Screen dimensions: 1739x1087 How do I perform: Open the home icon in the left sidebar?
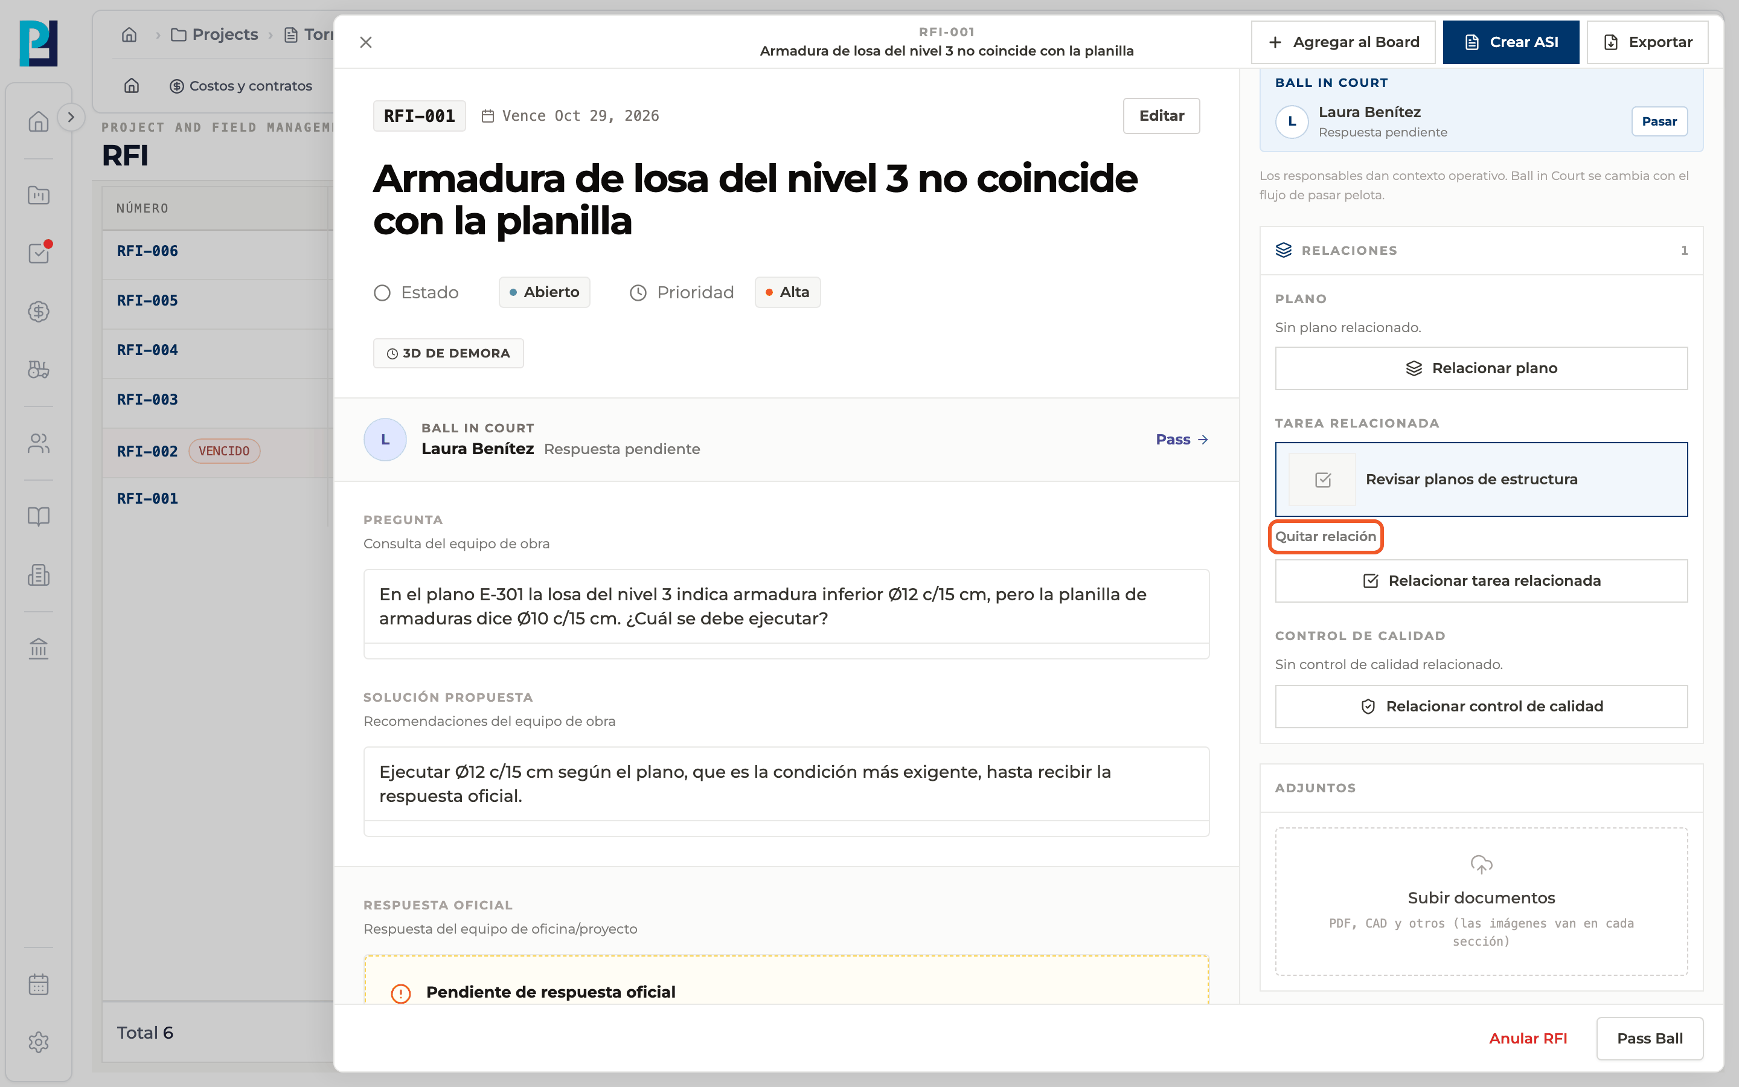coord(39,121)
